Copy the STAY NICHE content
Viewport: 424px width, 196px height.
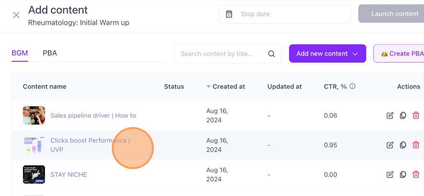(x=403, y=174)
